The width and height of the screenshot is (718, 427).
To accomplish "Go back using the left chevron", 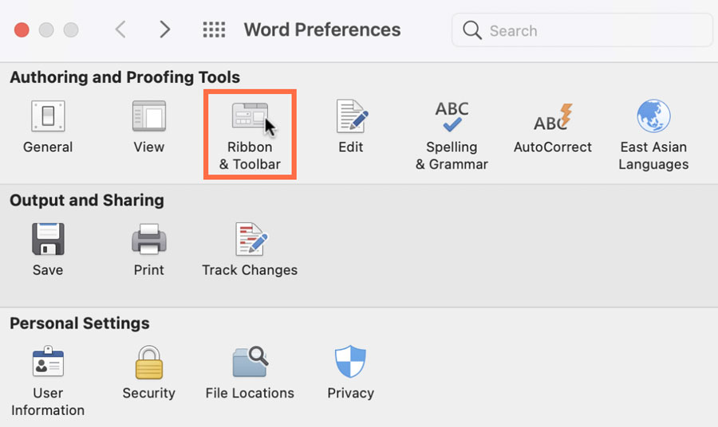I will pyautogui.click(x=120, y=30).
